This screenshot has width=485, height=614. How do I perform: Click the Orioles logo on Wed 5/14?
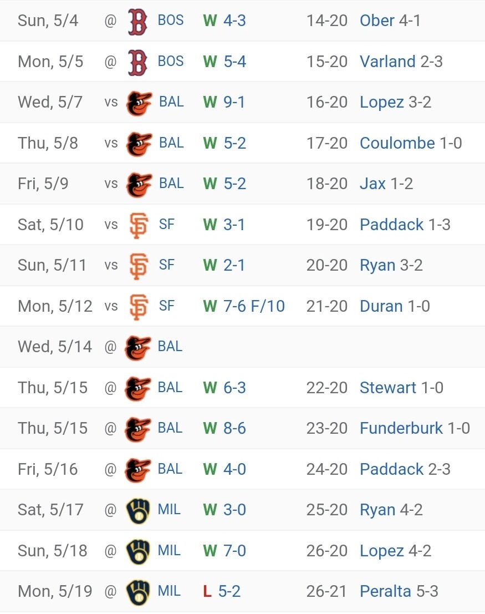(138, 347)
